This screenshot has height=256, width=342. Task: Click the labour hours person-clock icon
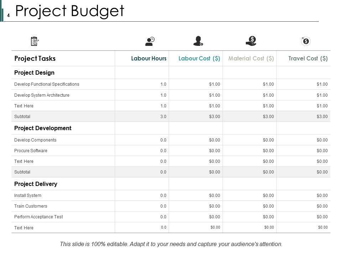(x=150, y=41)
